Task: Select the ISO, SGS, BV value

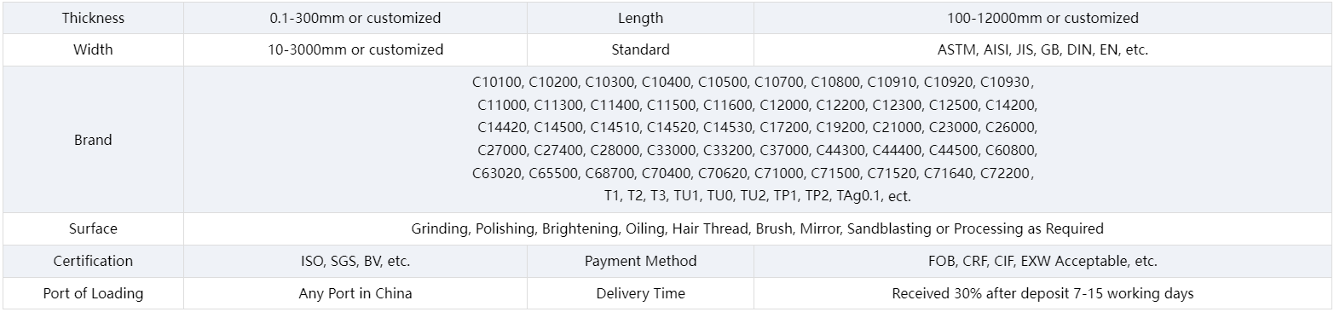Action: 355,261
